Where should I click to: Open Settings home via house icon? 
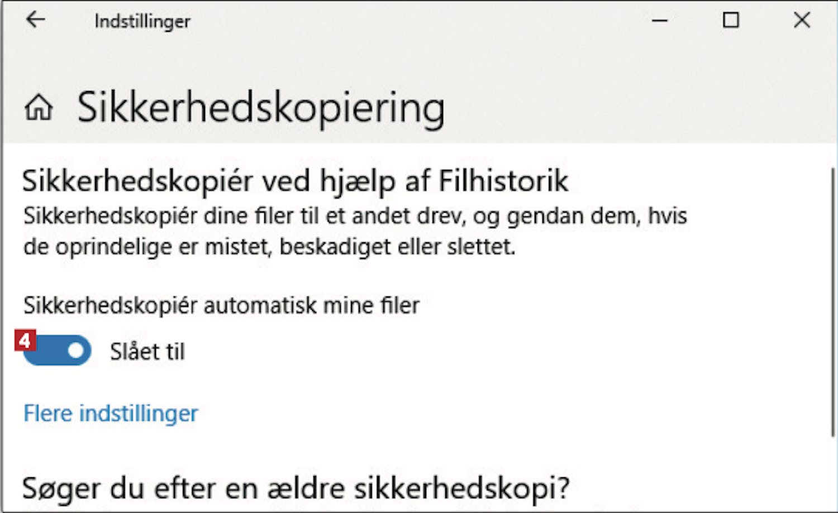pyautogui.click(x=39, y=107)
